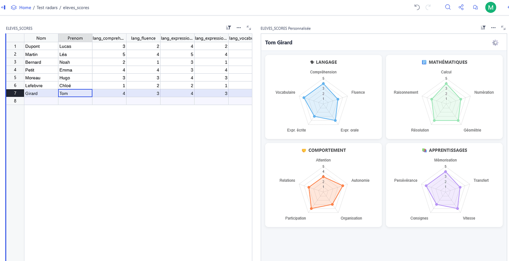The height and width of the screenshot is (261, 509).
Task: Click the eleves_scores page name in breadcrumb
Action: coord(76,7)
